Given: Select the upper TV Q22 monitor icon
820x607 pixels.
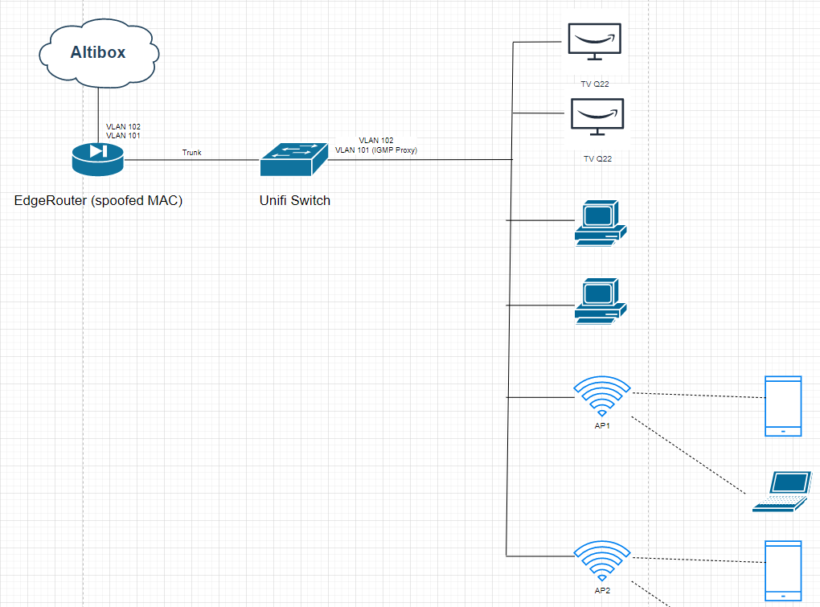Looking at the screenshot, I should (595, 42).
